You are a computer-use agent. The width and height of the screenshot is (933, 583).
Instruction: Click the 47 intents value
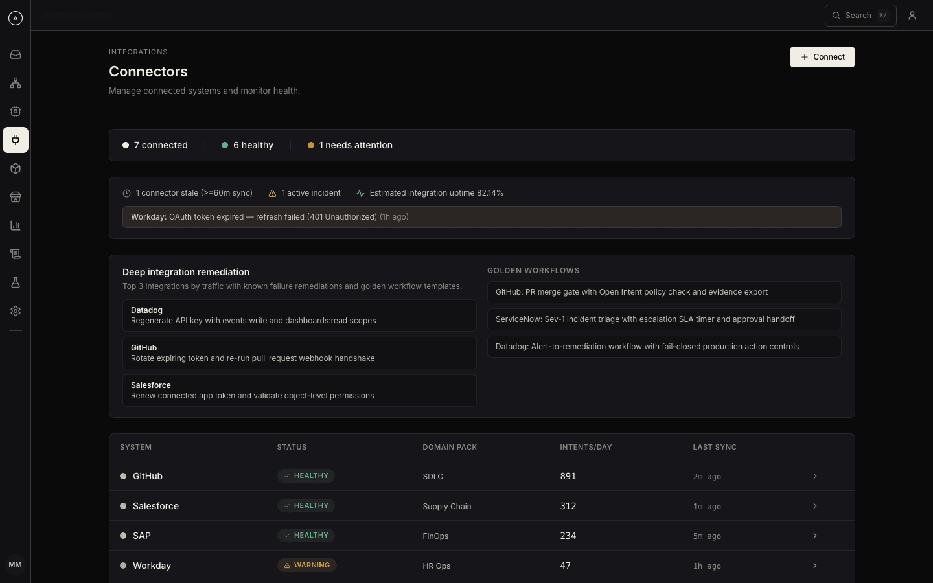pos(566,566)
